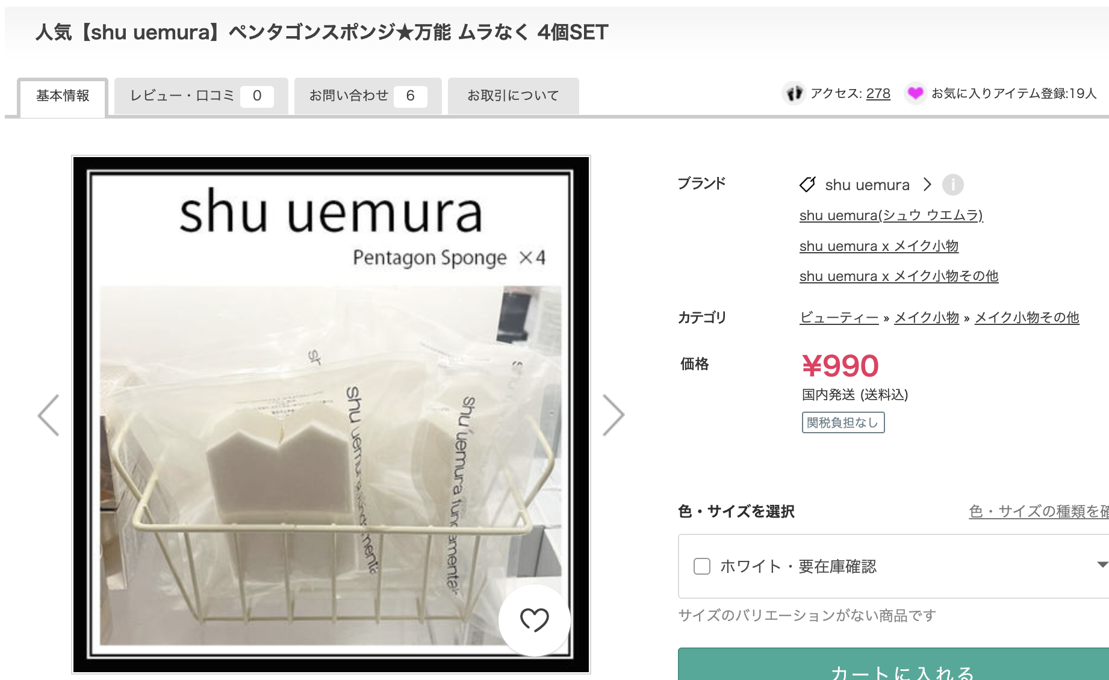Click the Pentagon Sponge product photo
This screenshot has height=680, width=1109.
(331, 415)
